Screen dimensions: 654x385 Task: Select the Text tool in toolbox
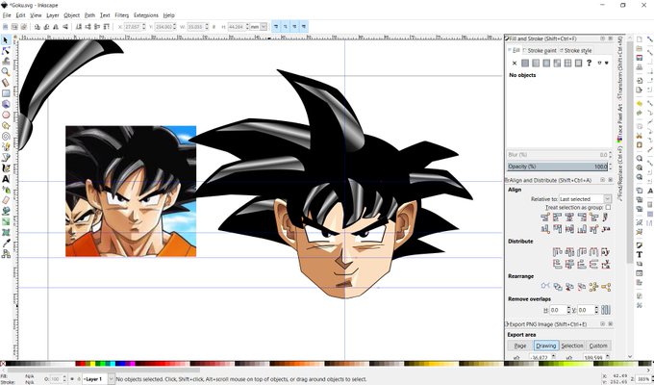pos(6,179)
